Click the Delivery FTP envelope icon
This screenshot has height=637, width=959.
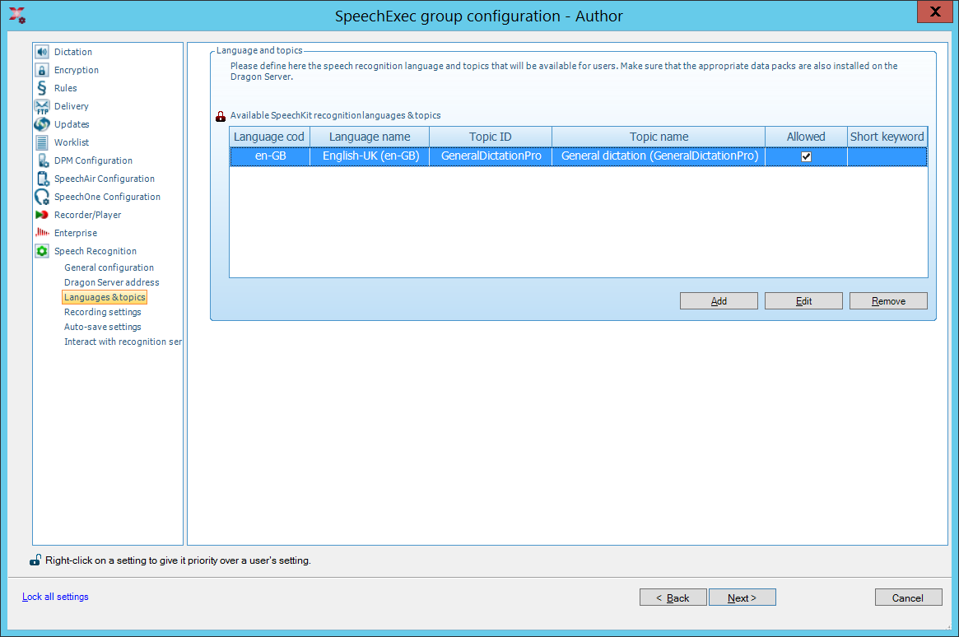[x=42, y=106]
